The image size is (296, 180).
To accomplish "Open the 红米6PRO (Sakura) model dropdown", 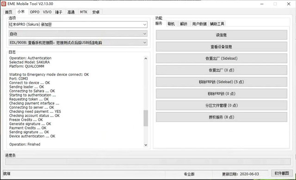I will [x=78, y=24].
